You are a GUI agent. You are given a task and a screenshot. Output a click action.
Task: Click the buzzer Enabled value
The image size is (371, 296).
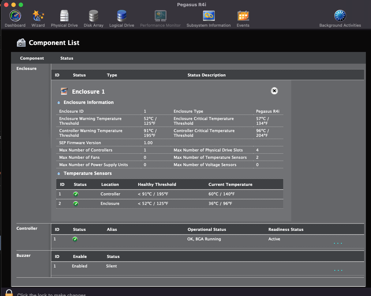pyautogui.click(x=79, y=266)
